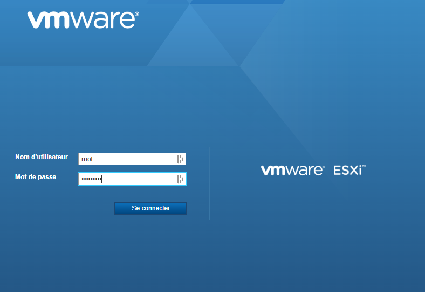Click the "Mot de passe" label
This screenshot has height=292, width=425.
click(x=36, y=176)
